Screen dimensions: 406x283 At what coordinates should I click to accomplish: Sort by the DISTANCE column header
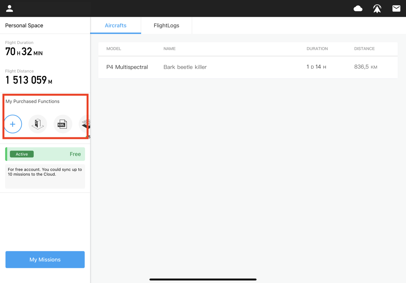coord(364,49)
